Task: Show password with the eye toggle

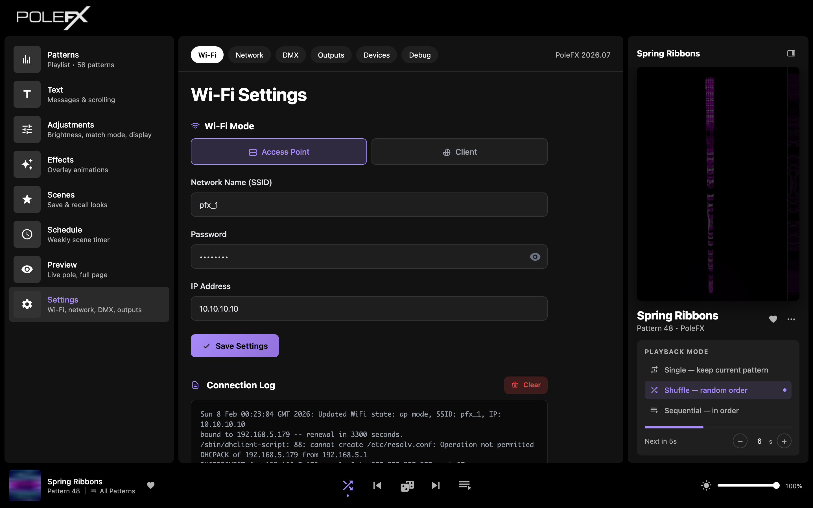Action: [535, 257]
